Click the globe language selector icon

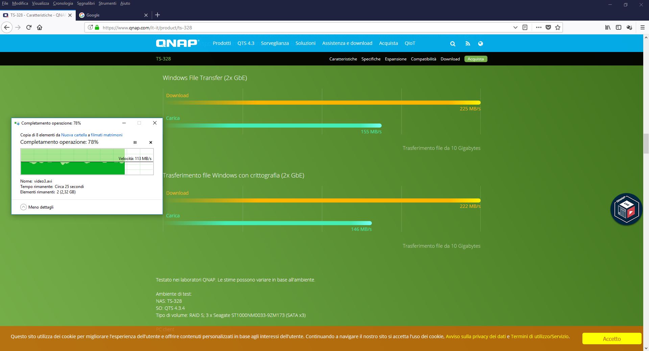tap(480, 44)
